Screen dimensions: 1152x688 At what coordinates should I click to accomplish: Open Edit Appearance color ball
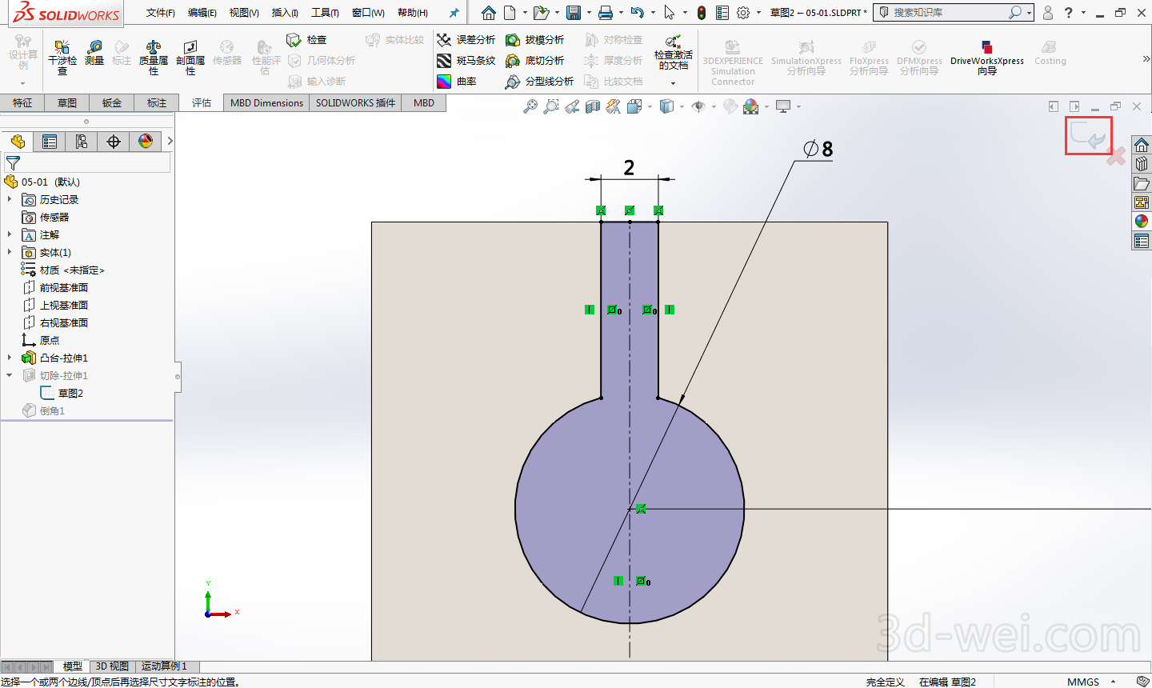pyautogui.click(x=750, y=106)
